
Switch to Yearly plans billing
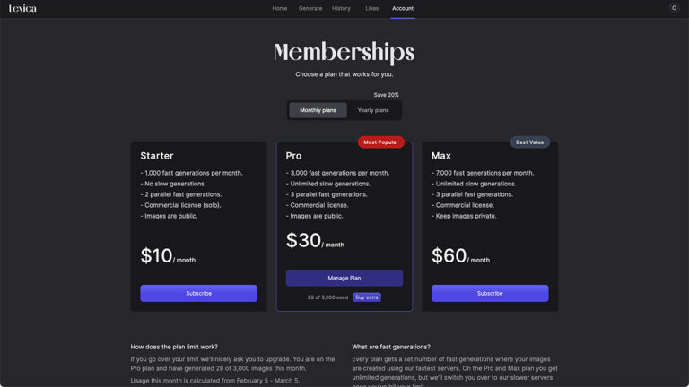point(373,110)
